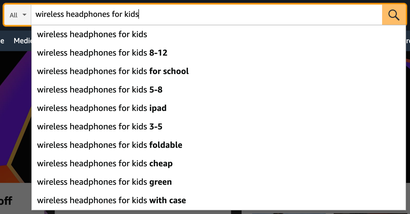Choose suggestion wireless headphones for kids 8-12

click(102, 53)
